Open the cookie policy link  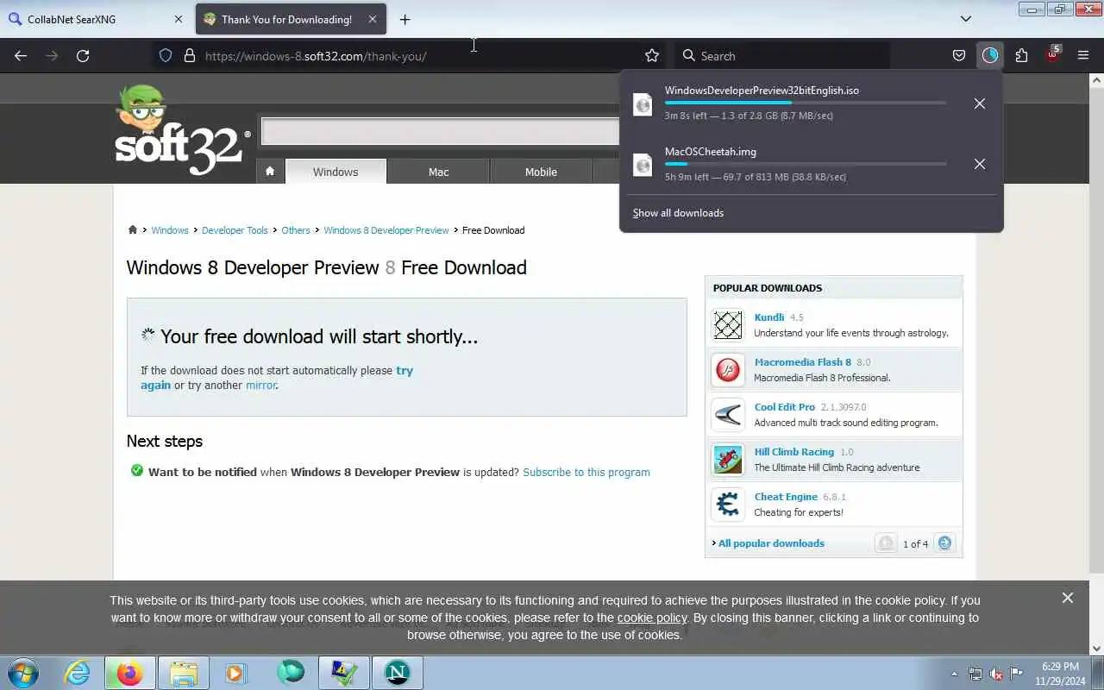point(652,618)
